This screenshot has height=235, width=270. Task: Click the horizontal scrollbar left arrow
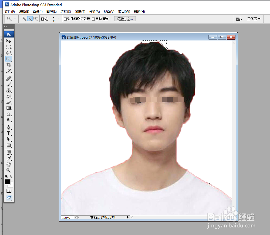click(x=132, y=217)
